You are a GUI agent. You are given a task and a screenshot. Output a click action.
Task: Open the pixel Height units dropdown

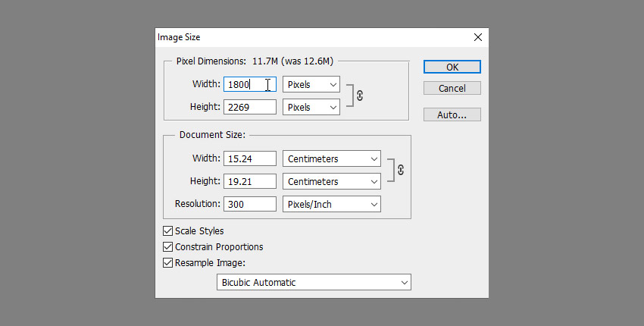311,108
